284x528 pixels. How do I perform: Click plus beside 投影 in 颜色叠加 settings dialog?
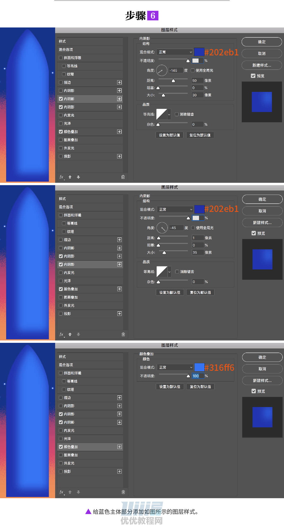[119, 472]
